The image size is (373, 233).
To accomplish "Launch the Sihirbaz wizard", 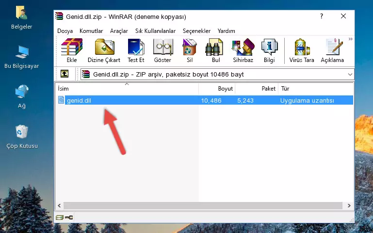I will point(243,50).
